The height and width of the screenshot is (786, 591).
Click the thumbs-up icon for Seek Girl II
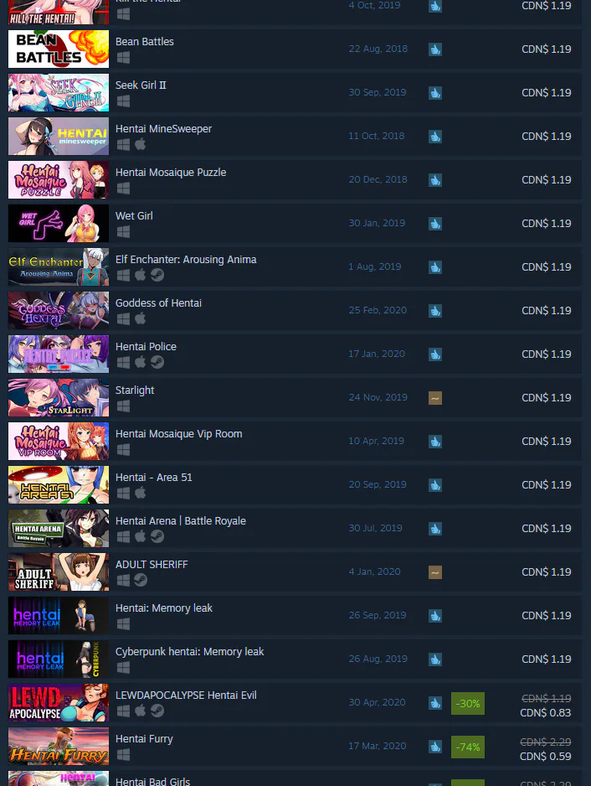coord(435,93)
